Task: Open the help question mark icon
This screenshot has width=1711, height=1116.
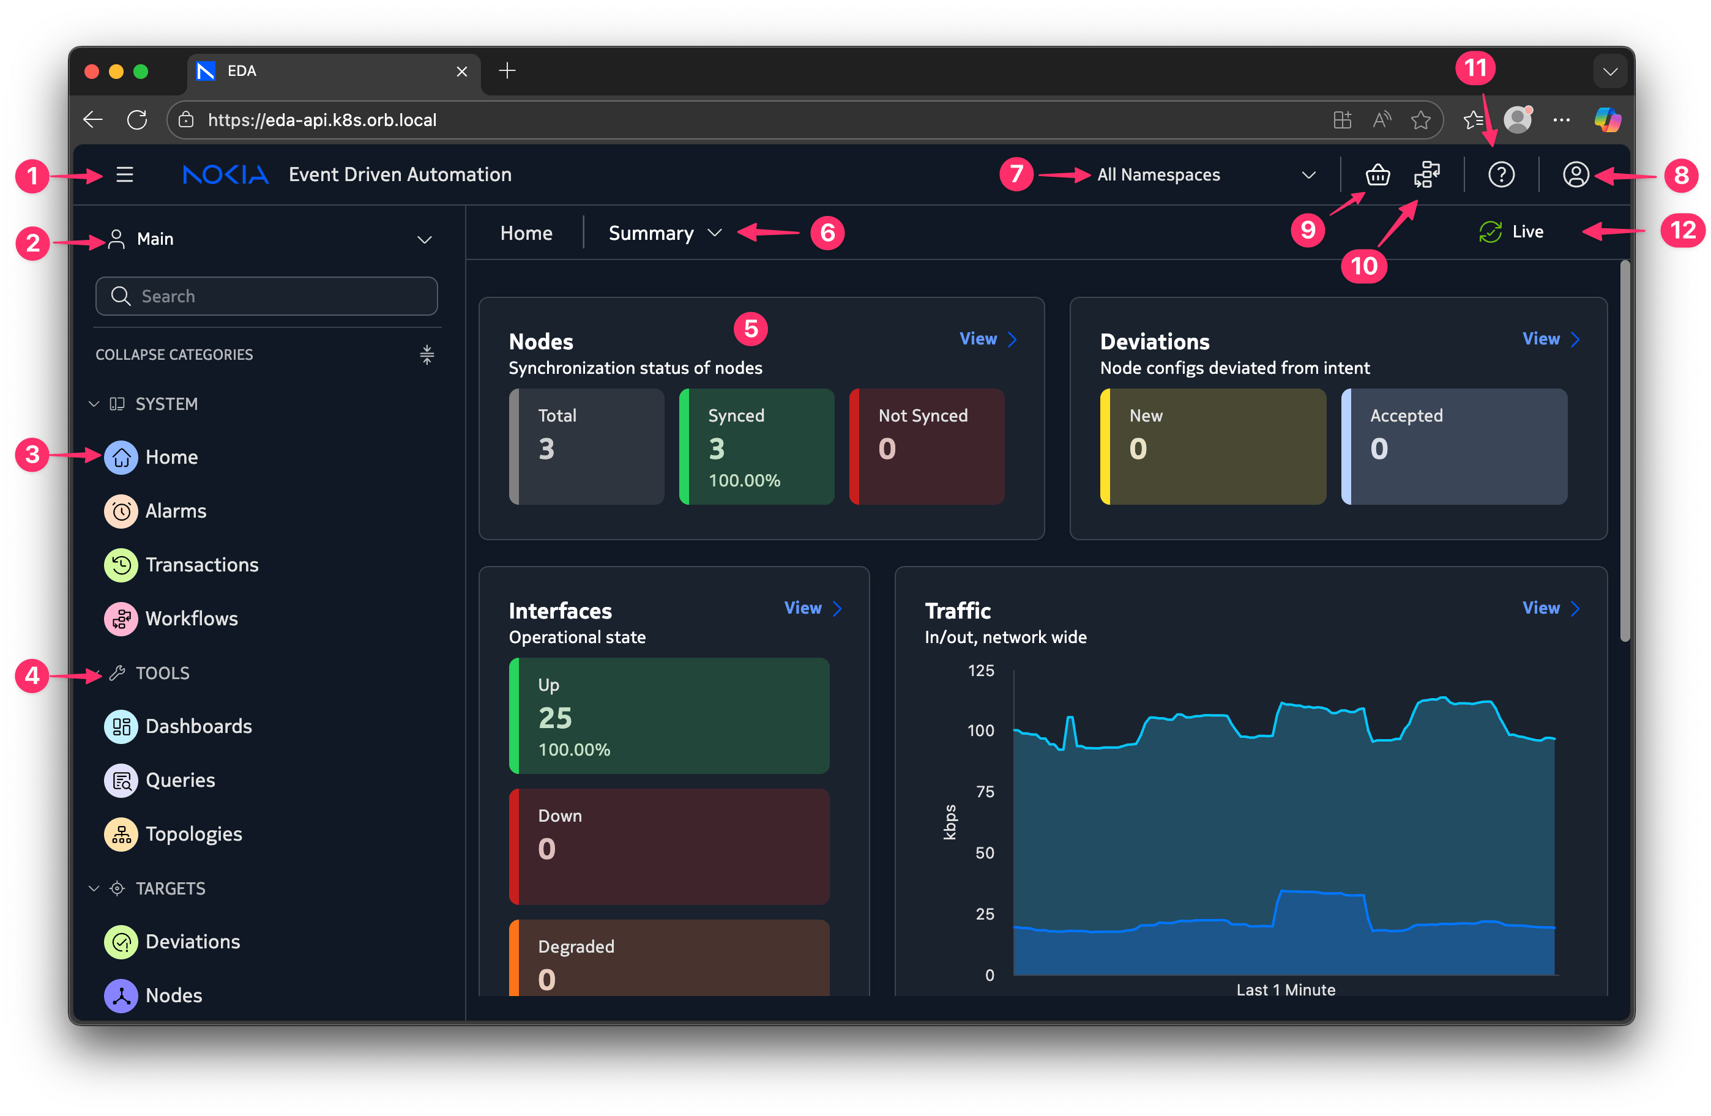Action: 1501,174
